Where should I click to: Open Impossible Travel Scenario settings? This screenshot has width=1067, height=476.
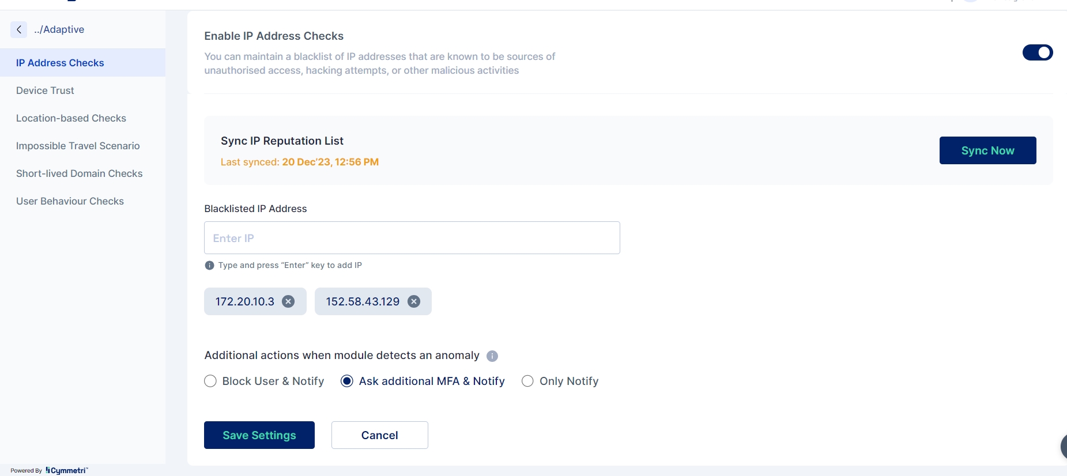pos(78,146)
